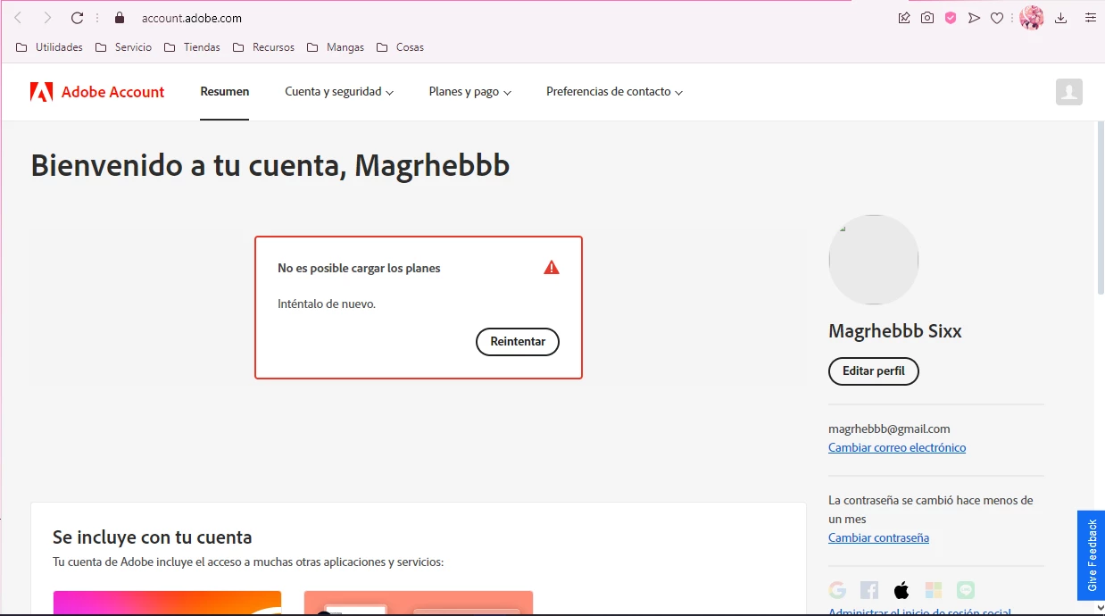The width and height of the screenshot is (1105, 616).
Task: Open the browser easy setup sliders icon
Action: pyautogui.click(x=1090, y=18)
